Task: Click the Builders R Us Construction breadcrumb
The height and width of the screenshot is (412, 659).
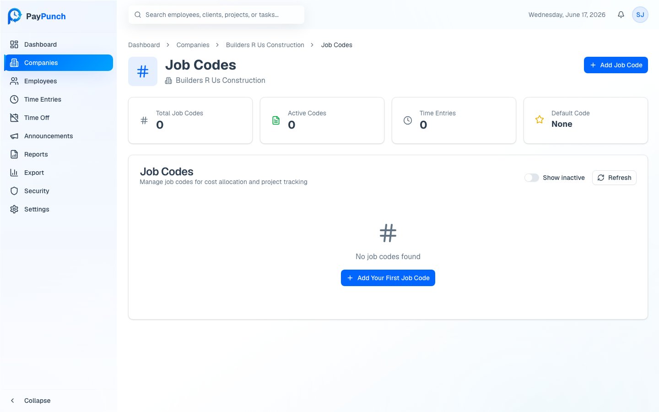Action: 265,45
